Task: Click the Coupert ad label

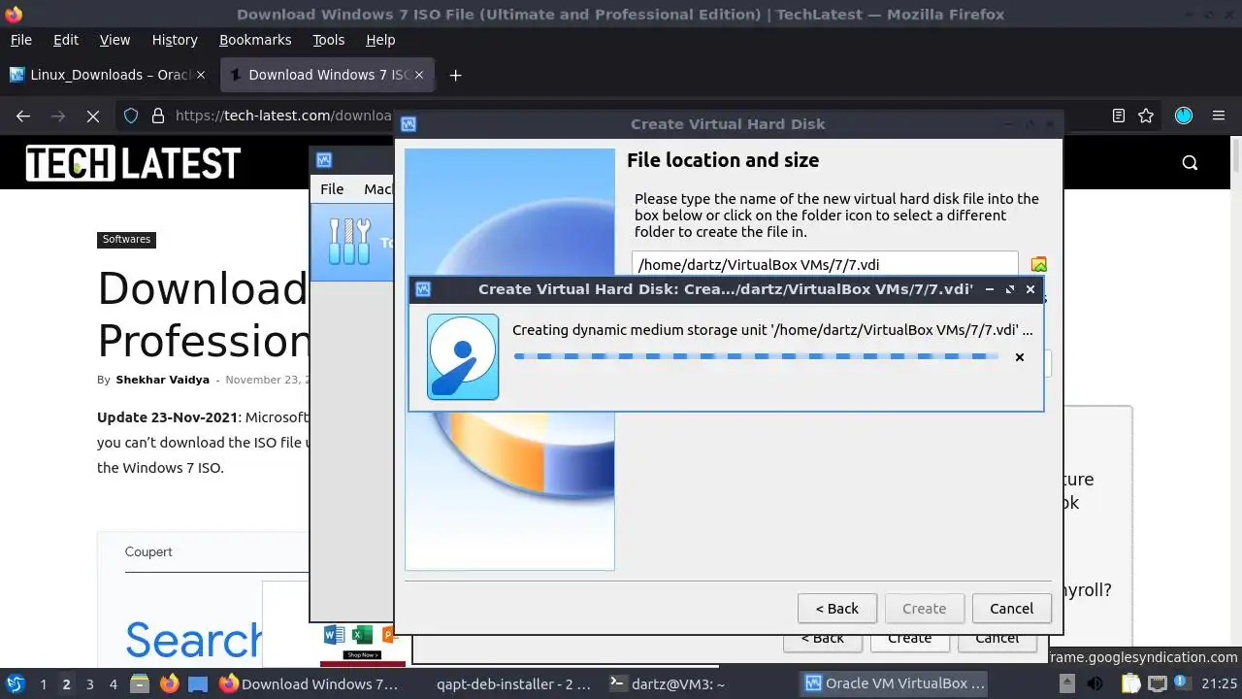Action: [x=148, y=551]
